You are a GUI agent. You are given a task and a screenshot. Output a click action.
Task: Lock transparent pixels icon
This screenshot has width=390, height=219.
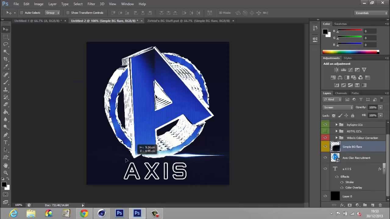coord(334,116)
